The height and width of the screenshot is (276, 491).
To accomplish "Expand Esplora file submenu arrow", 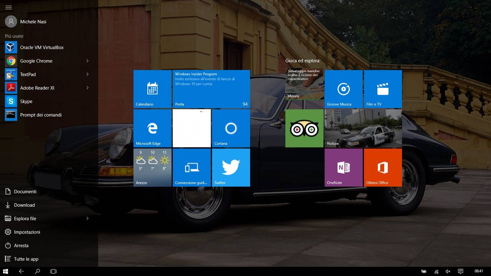I will (87, 219).
